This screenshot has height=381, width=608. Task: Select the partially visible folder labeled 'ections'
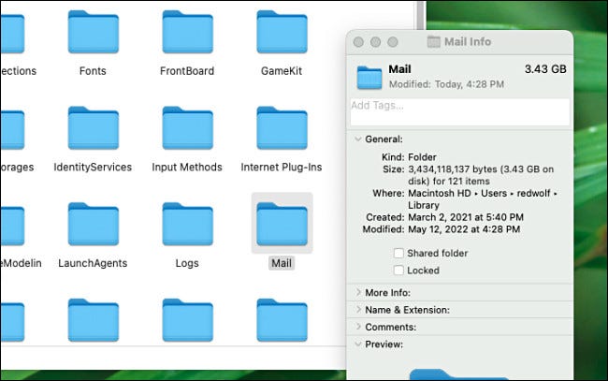tap(12, 32)
